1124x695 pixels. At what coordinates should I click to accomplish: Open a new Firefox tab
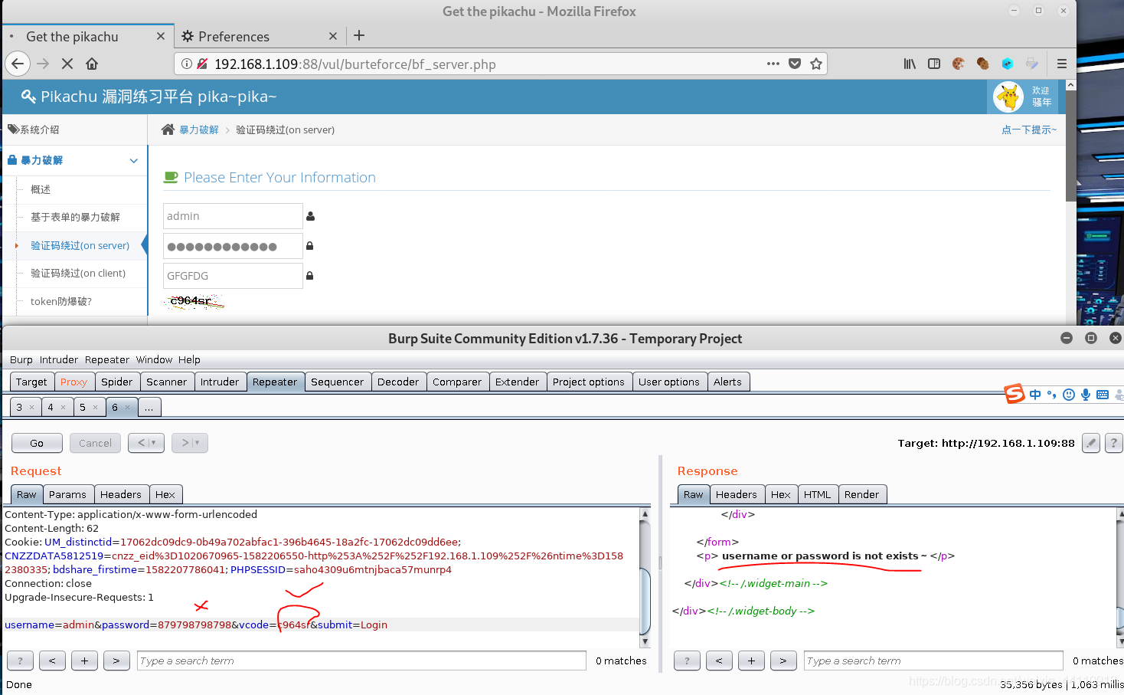pos(359,35)
